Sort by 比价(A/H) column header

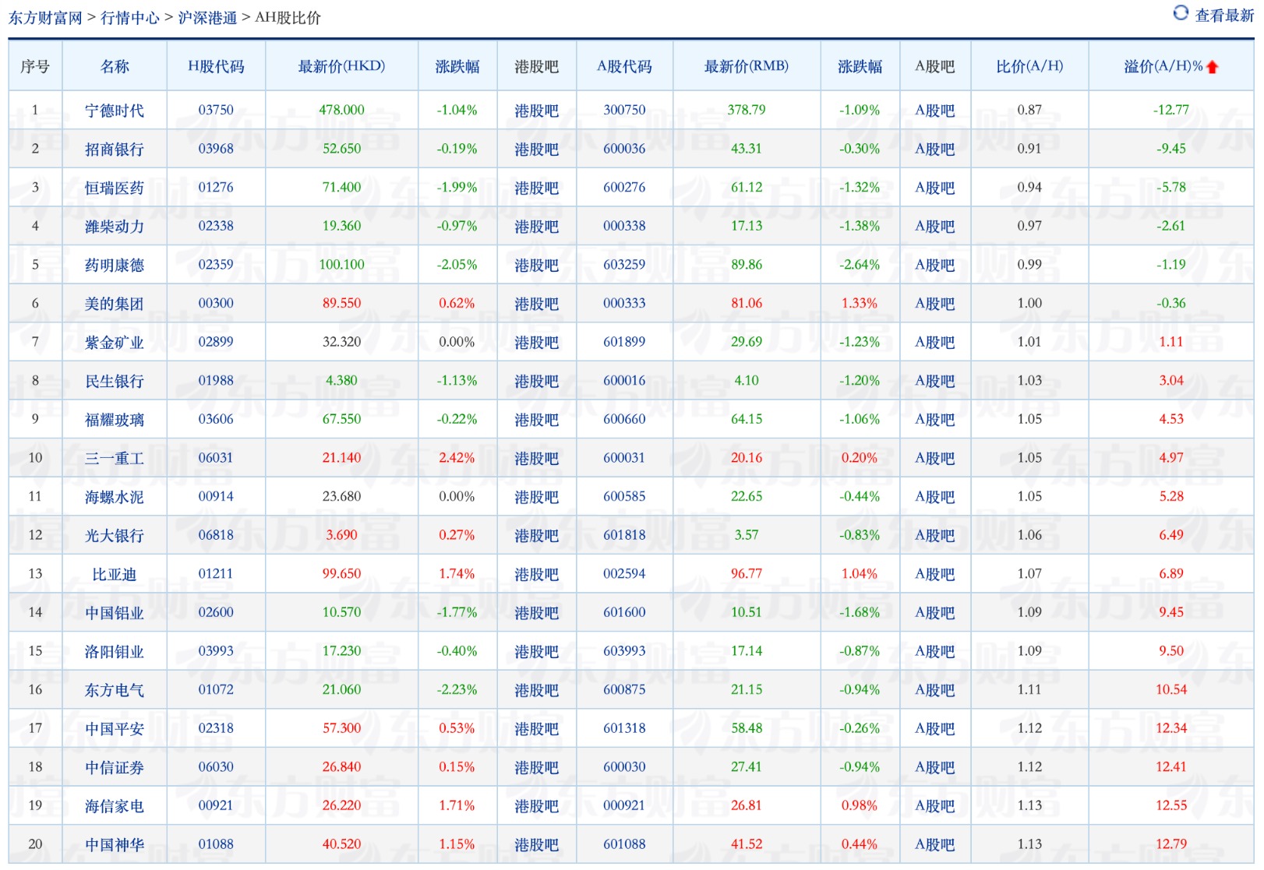click(x=1029, y=67)
